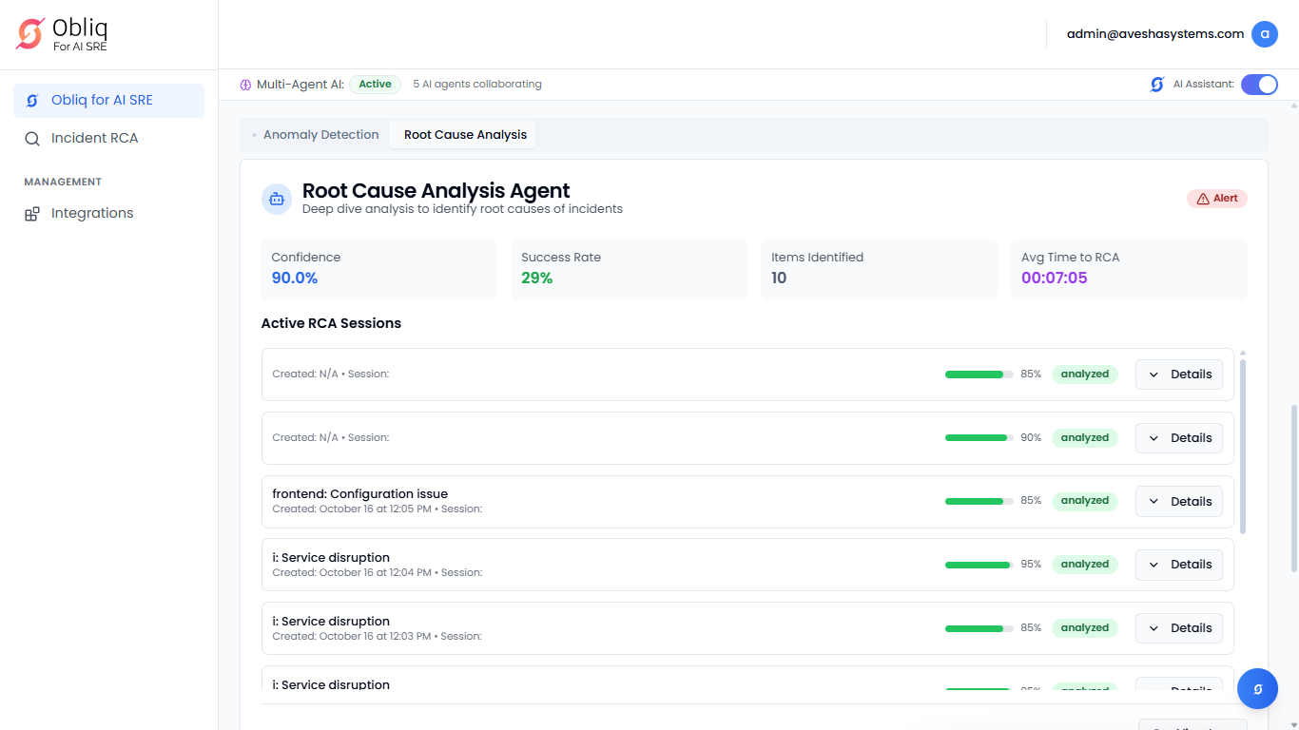Click the Obliq icon beside AI Assistant label
Screen dimensions: 1299x730
coord(1157,85)
